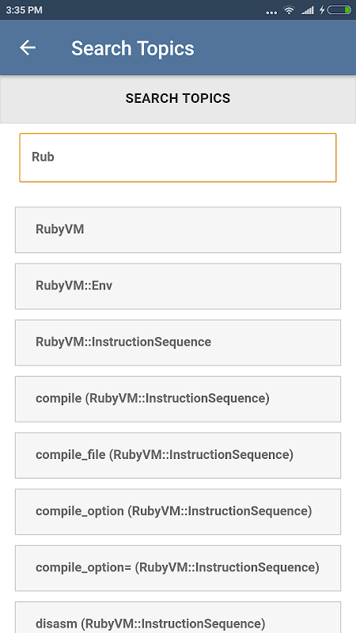Open the RubyVM::Env result

177,286
